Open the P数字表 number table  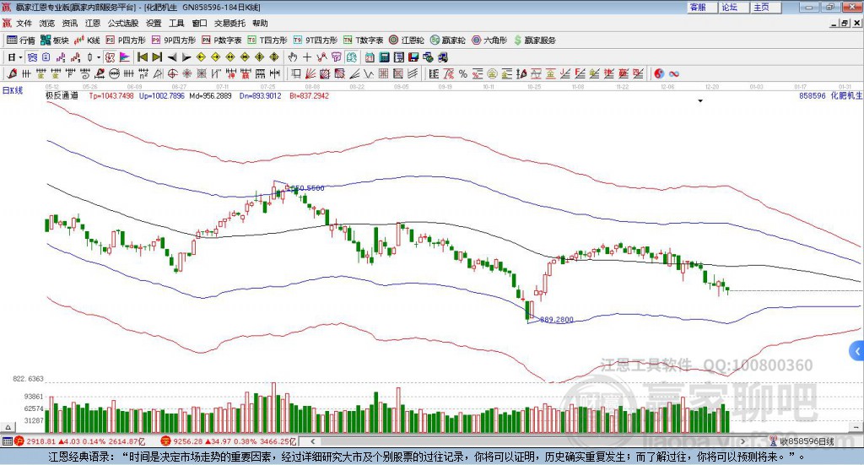(x=222, y=41)
